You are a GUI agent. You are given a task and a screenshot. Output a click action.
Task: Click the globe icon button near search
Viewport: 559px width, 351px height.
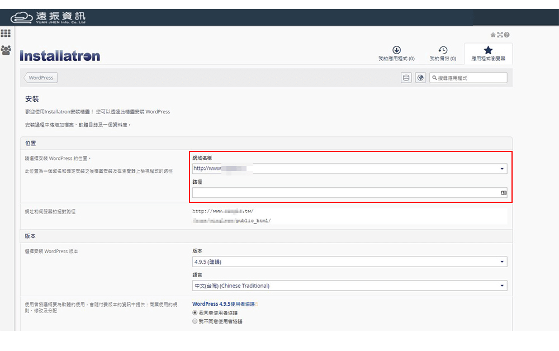click(x=421, y=78)
